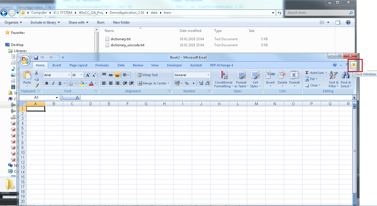Apply red font color to cell
This screenshot has width=377, height=206.
click(91, 83)
